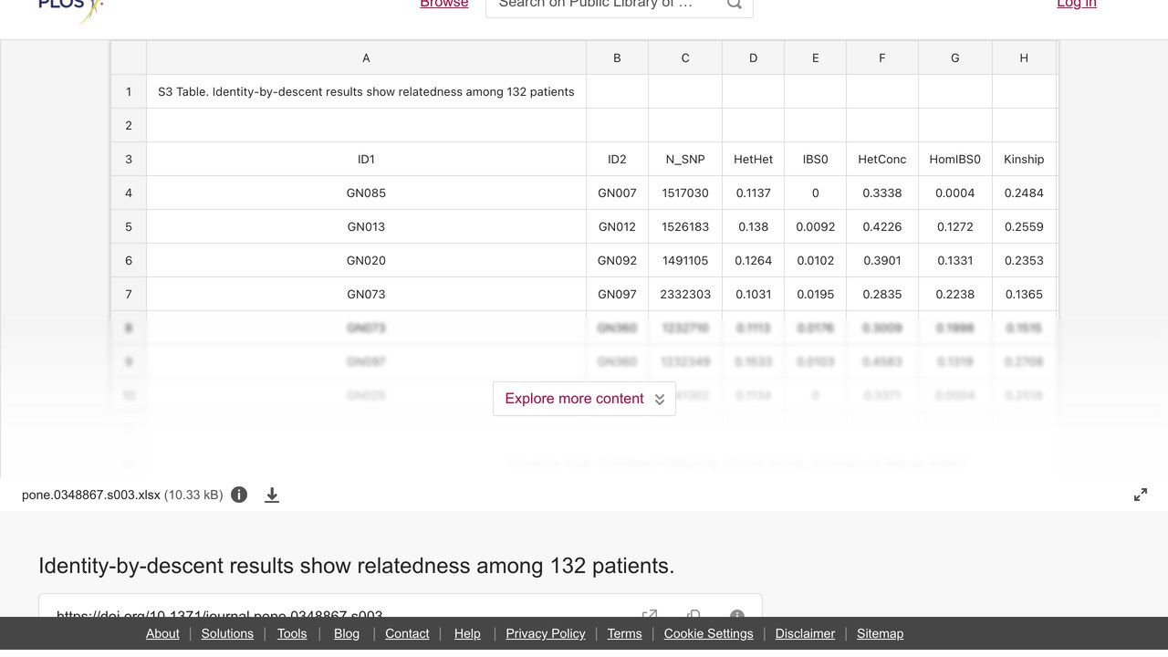Open the Browse link

point(444,4)
